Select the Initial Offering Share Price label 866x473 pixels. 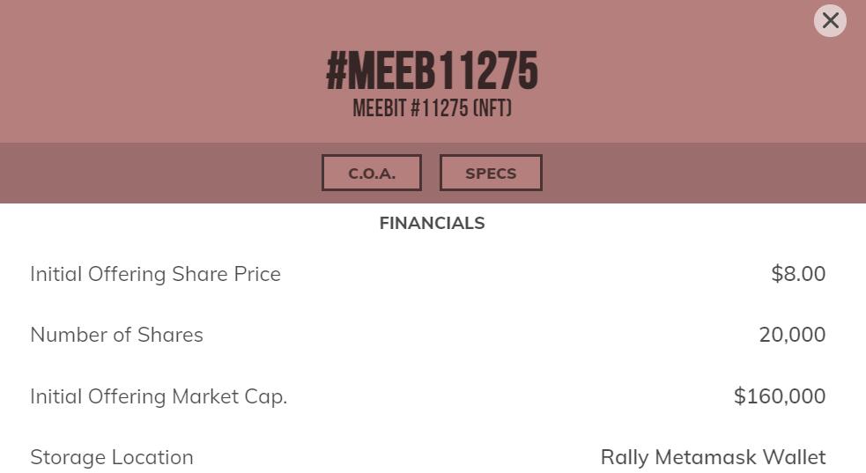click(x=155, y=274)
